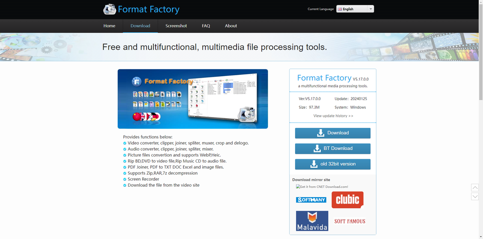Click 'Download the file from the video site' text
Viewport: 483px width, 239px height.
[x=164, y=185]
